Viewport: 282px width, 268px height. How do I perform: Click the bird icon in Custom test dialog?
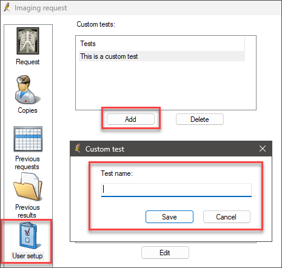click(x=78, y=149)
